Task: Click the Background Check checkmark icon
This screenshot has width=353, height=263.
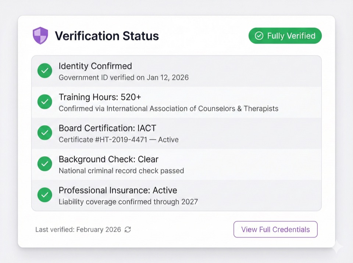Action: [x=44, y=164]
